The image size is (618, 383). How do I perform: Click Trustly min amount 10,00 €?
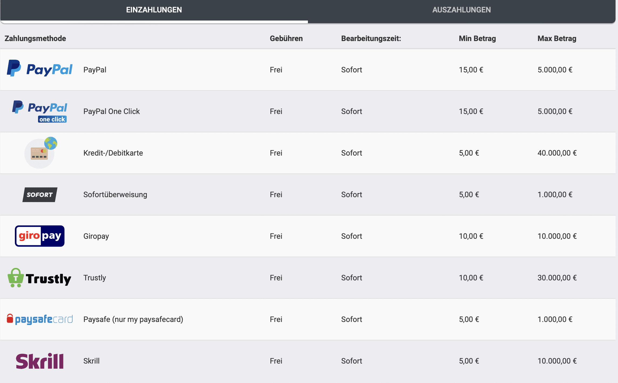tap(471, 278)
